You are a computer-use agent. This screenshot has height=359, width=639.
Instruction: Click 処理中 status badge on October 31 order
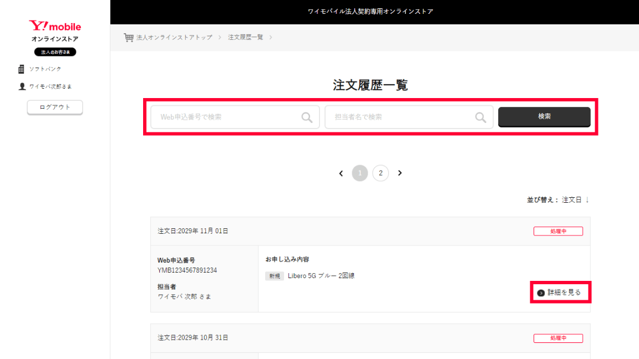tap(558, 338)
